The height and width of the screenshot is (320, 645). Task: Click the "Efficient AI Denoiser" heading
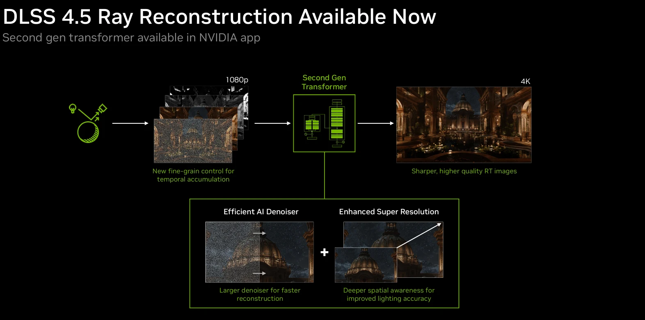coord(261,212)
